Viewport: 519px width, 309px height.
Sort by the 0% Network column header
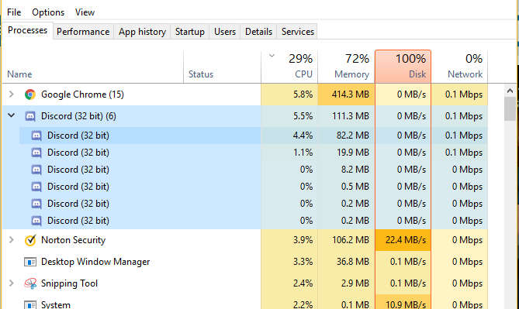click(459, 67)
